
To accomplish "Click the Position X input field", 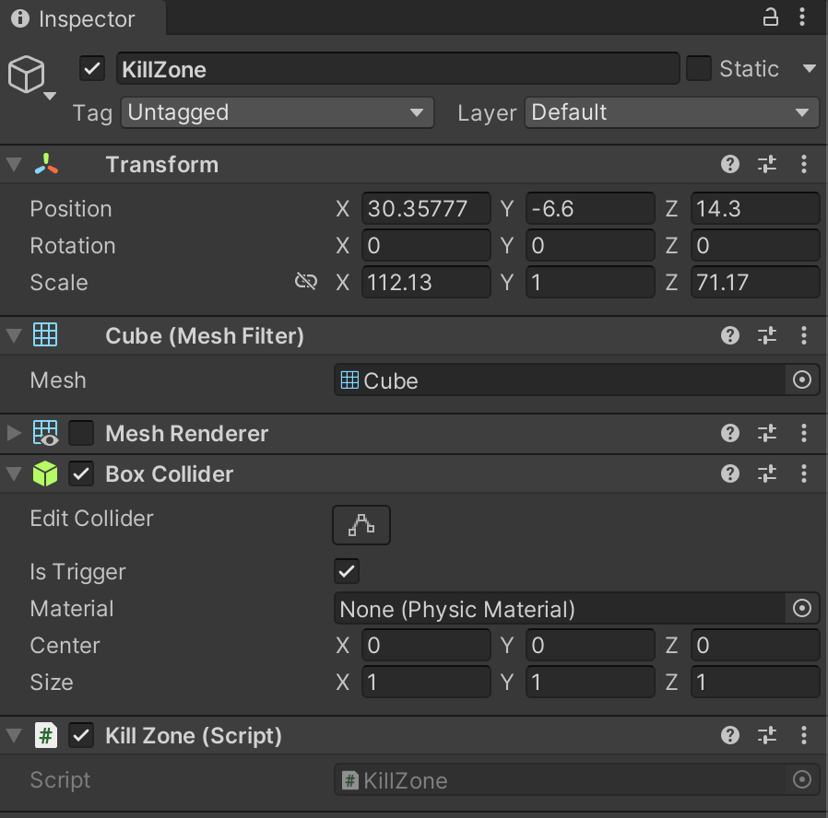I will pyautogui.click(x=426, y=209).
